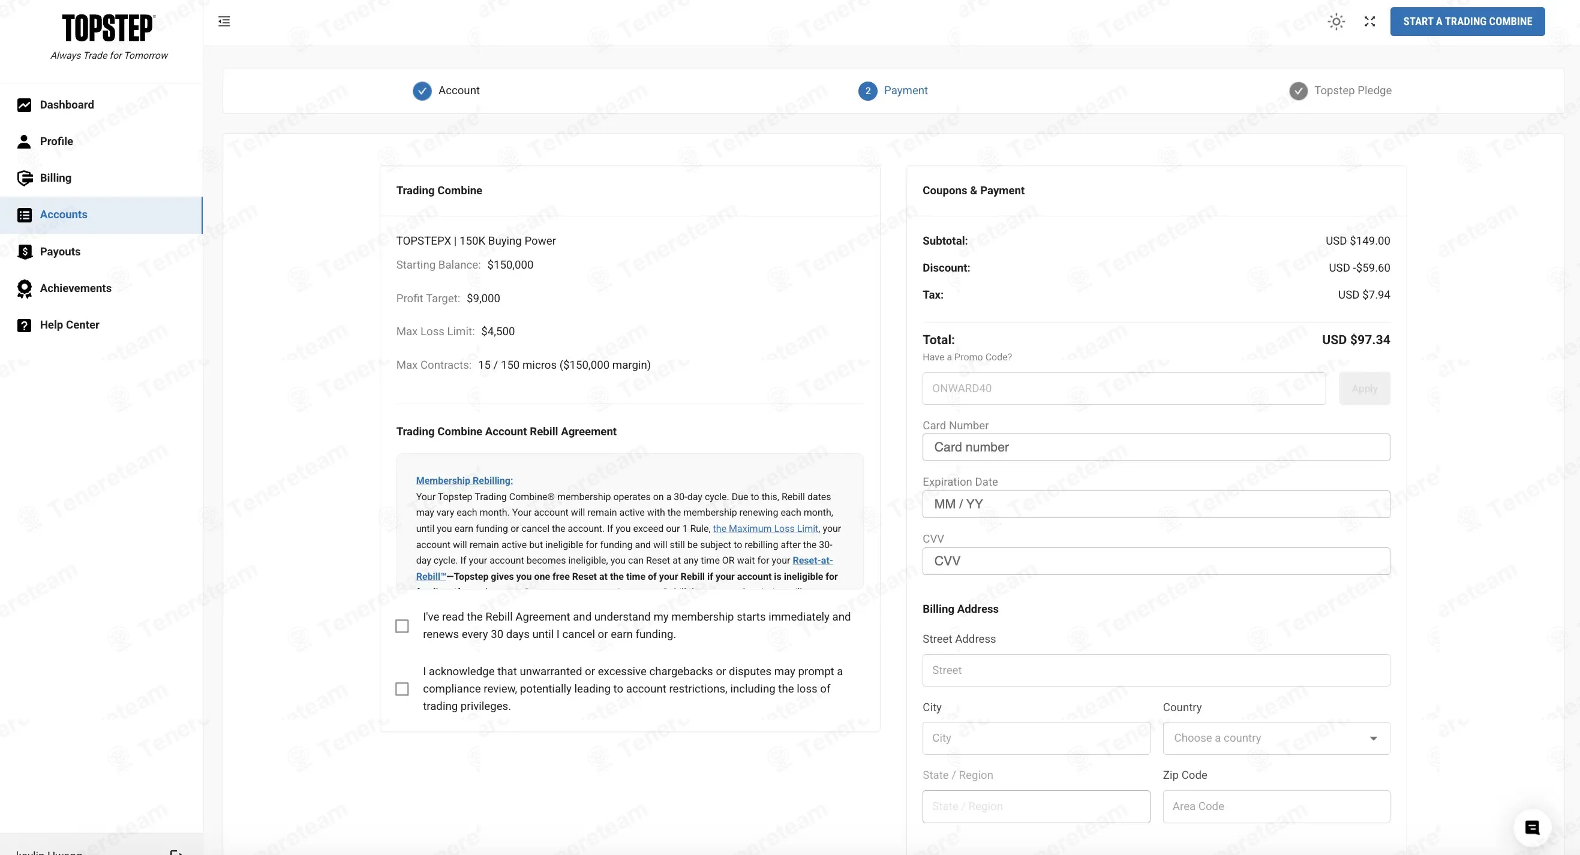Open the chat support bubble
The height and width of the screenshot is (855, 1580).
[1531, 828]
